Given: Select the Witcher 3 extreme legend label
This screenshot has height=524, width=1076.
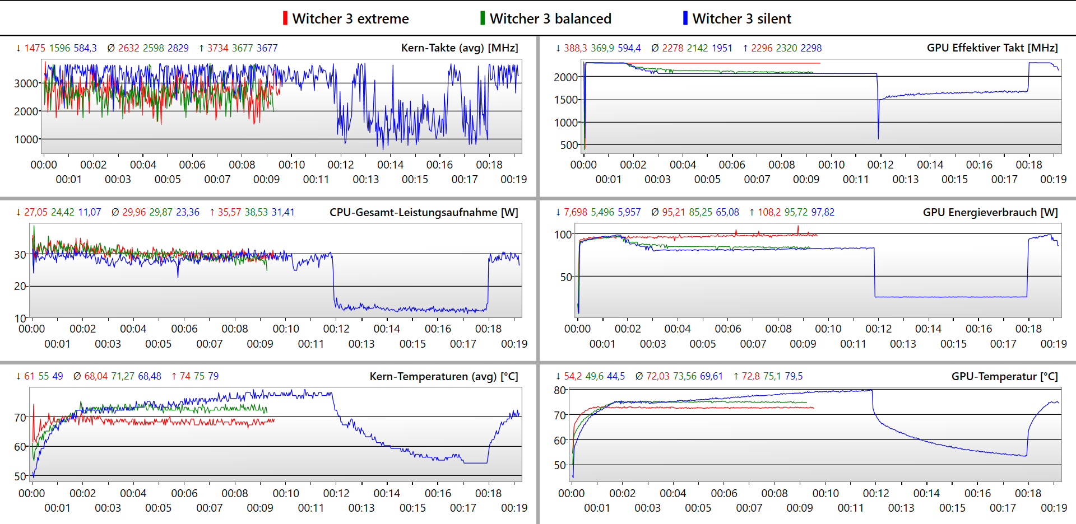Looking at the screenshot, I should click(x=350, y=19).
